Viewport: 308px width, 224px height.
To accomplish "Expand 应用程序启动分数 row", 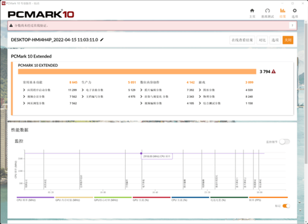I will point(25,90).
